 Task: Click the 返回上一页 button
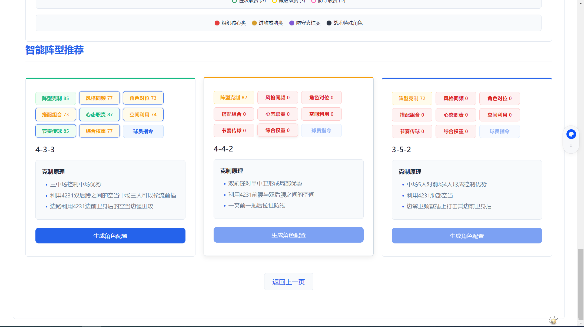pyautogui.click(x=288, y=282)
